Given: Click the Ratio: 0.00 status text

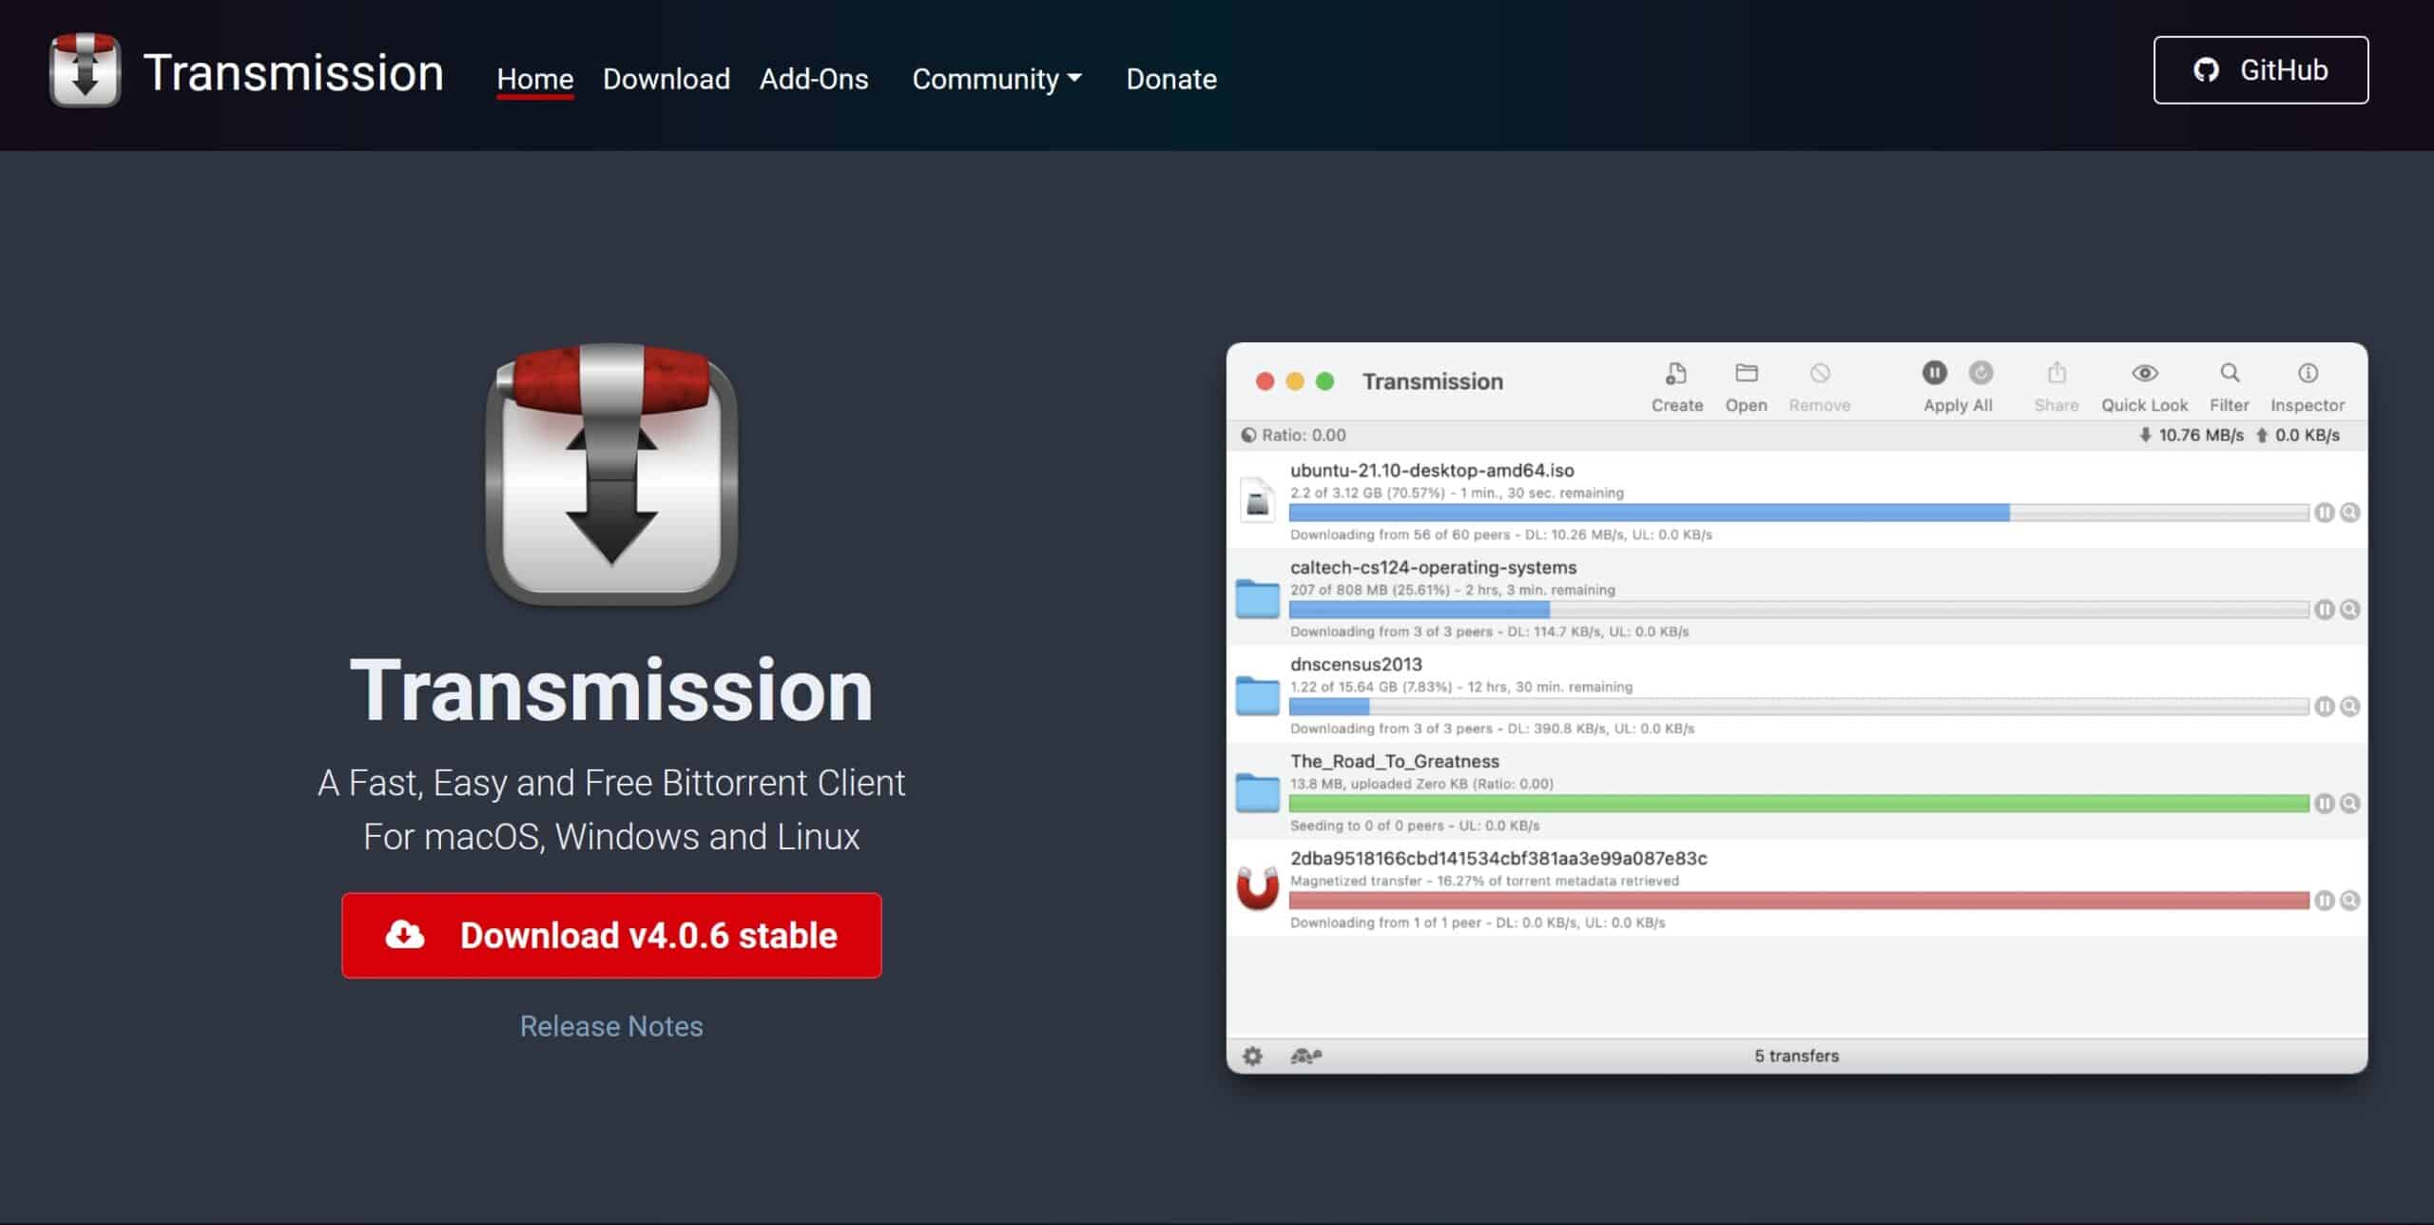Looking at the screenshot, I should click(x=1304, y=435).
